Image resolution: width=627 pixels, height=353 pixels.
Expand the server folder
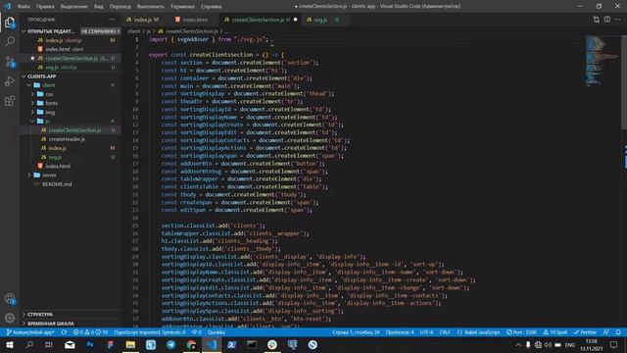coord(29,175)
